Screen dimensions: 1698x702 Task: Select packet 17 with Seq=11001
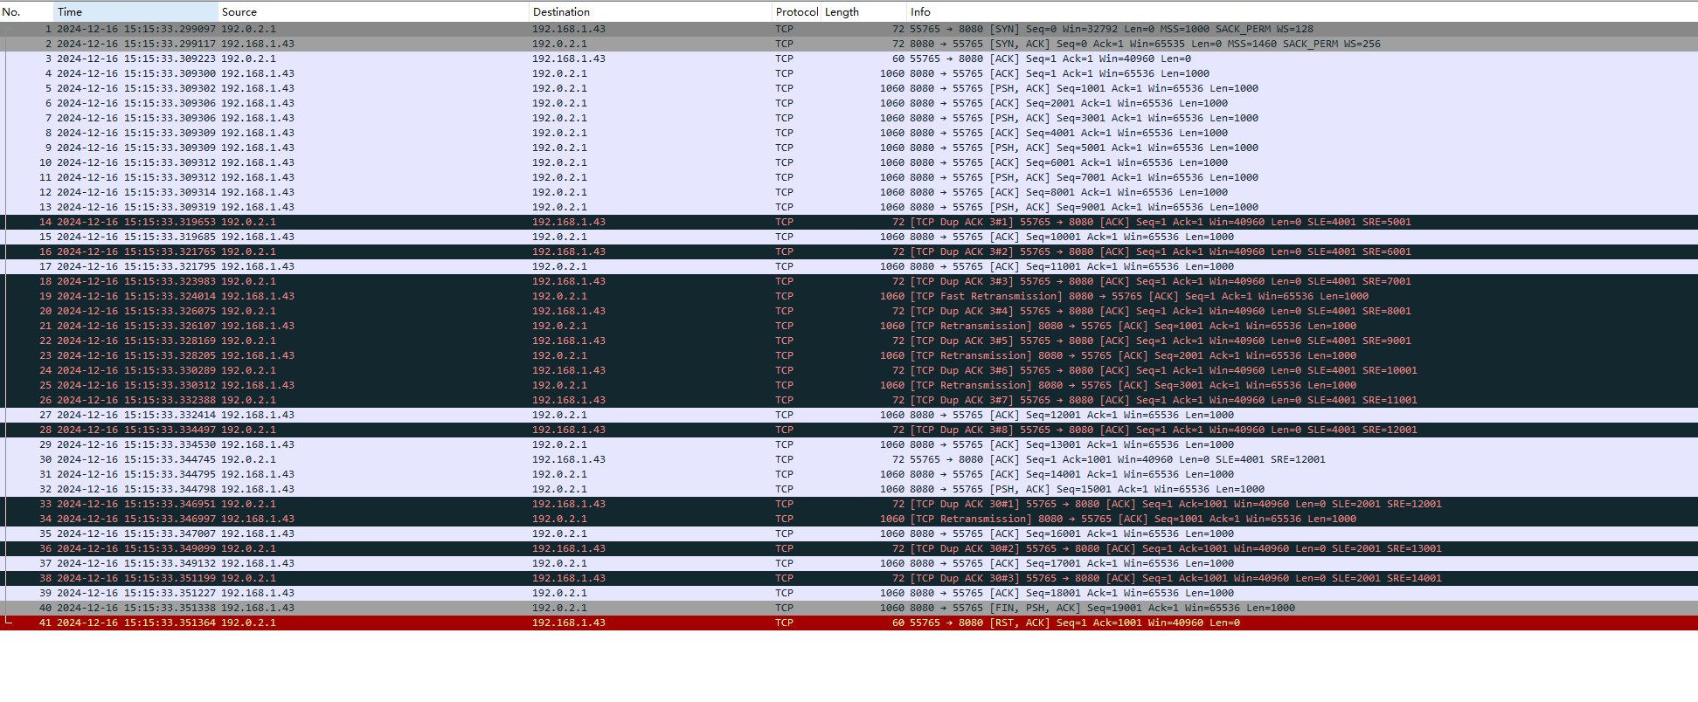pos(849,266)
